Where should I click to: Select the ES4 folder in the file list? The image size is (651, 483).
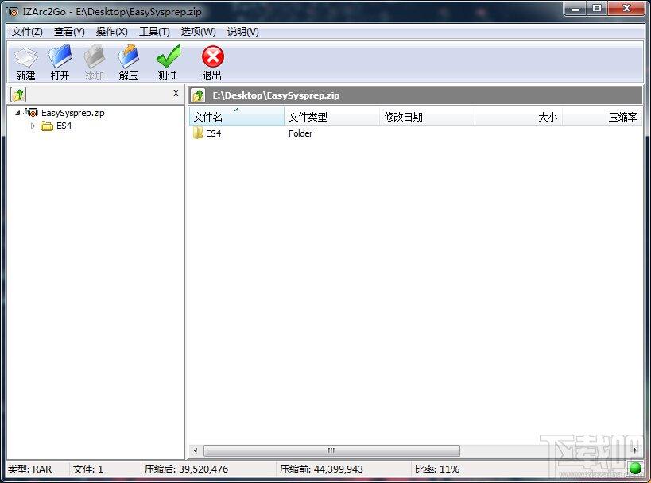pos(213,133)
